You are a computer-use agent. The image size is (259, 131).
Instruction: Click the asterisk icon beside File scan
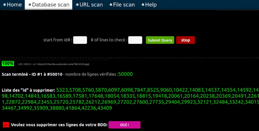(111, 5)
